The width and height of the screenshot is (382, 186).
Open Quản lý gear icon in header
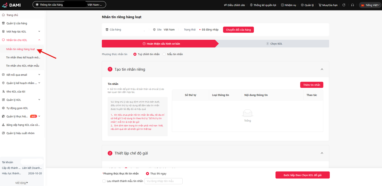pyautogui.click(x=302, y=5)
